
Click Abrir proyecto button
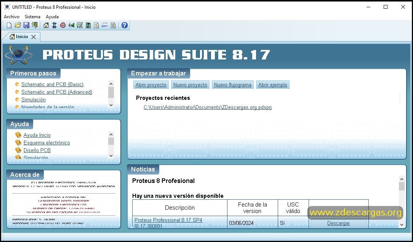click(151, 85)
